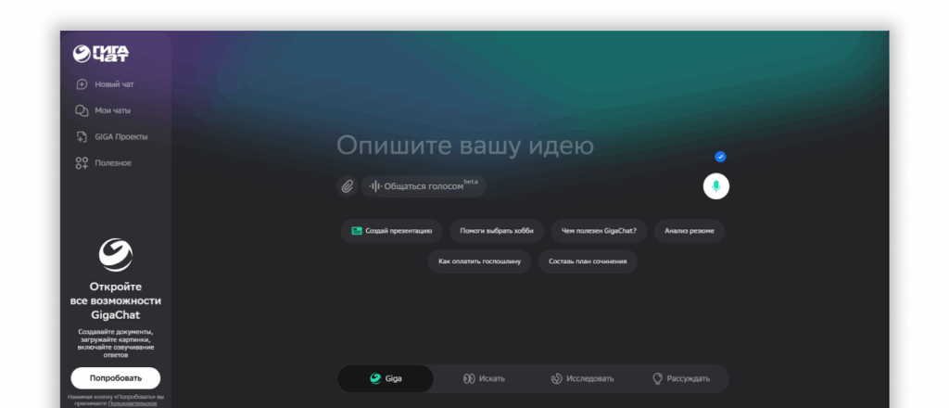Choose the Помоги выбрать хобби prompt

point(497,231)
